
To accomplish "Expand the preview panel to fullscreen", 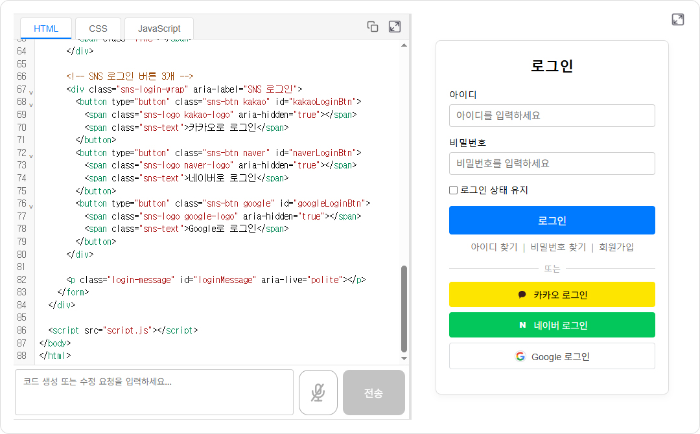I will coord(678,19).
